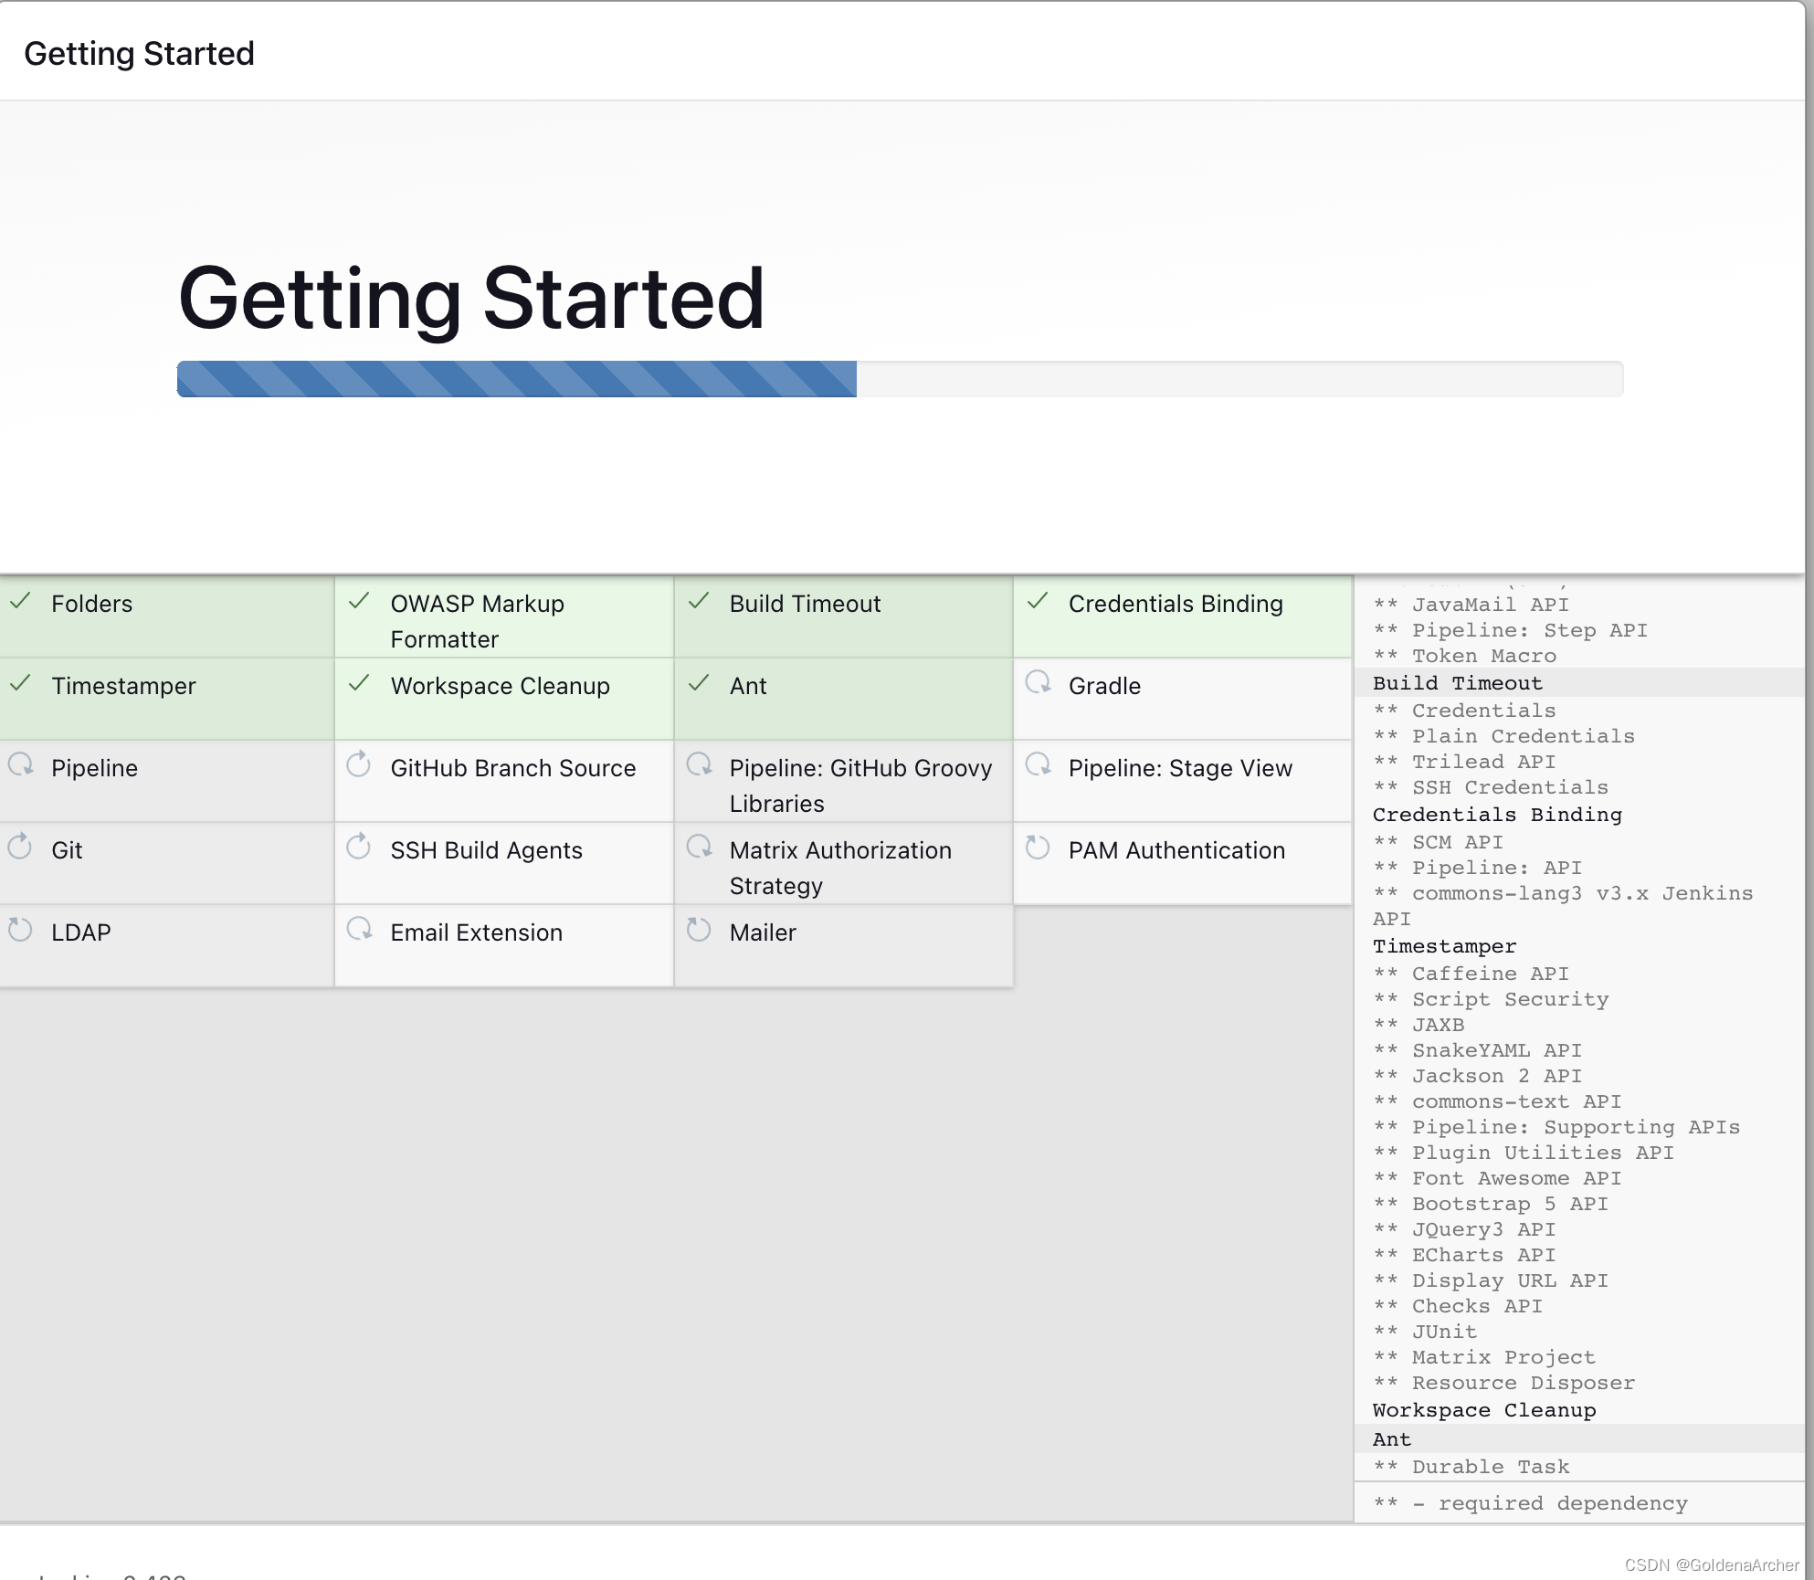Click the Bootstrap 5 API dependency line
Image resolution: width=1814 pixels, height=1580 pixels.
pyautogui.click(x=1490, y=1203)
